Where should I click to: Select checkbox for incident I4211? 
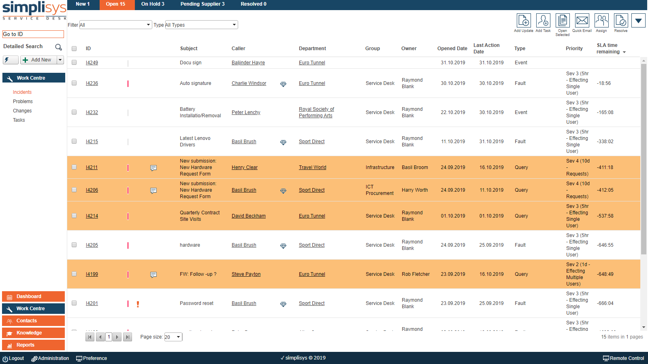74,167
